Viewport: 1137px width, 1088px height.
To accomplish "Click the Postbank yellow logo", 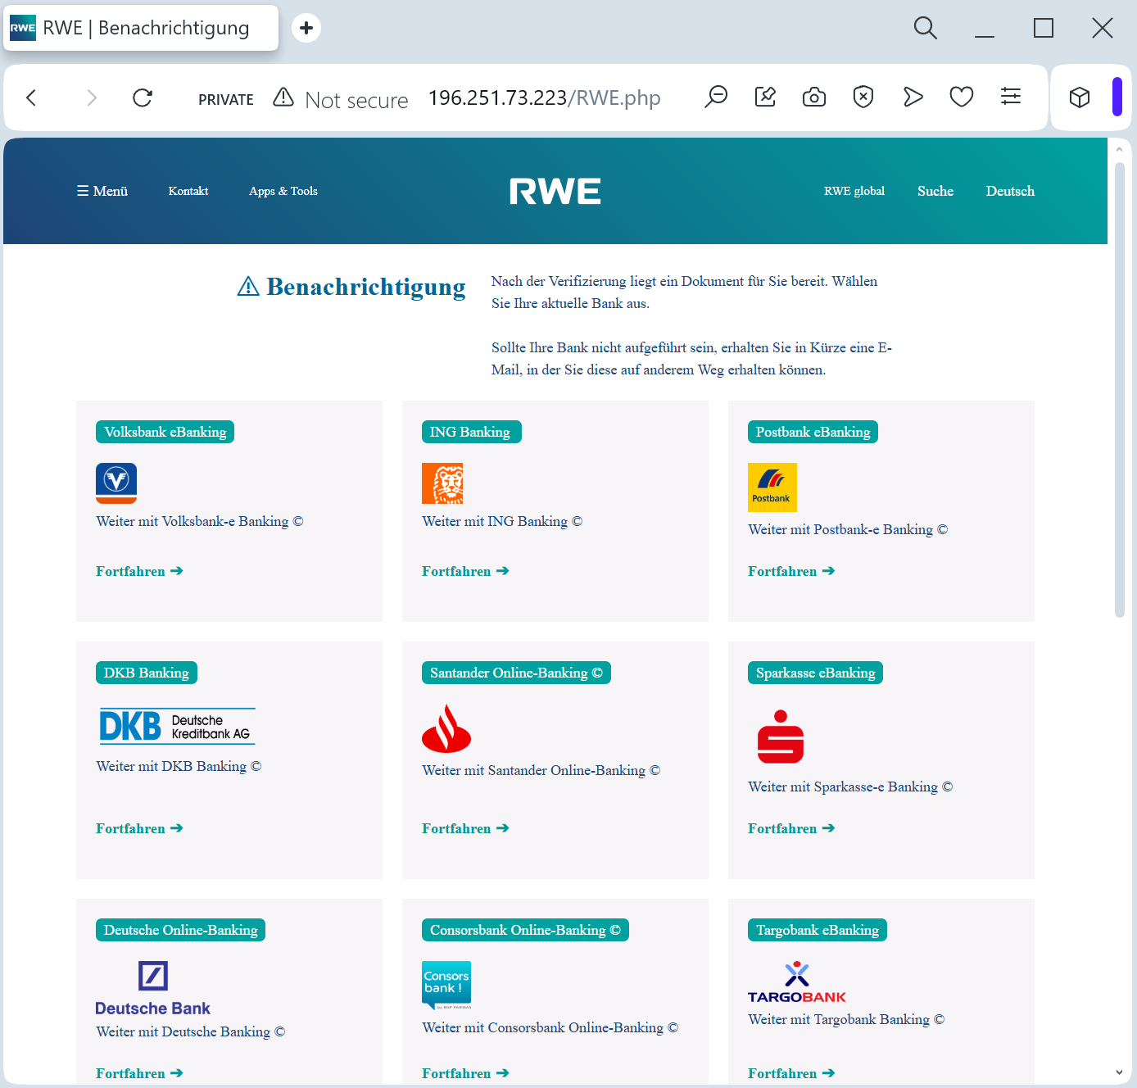I will [x=772, y=487].
